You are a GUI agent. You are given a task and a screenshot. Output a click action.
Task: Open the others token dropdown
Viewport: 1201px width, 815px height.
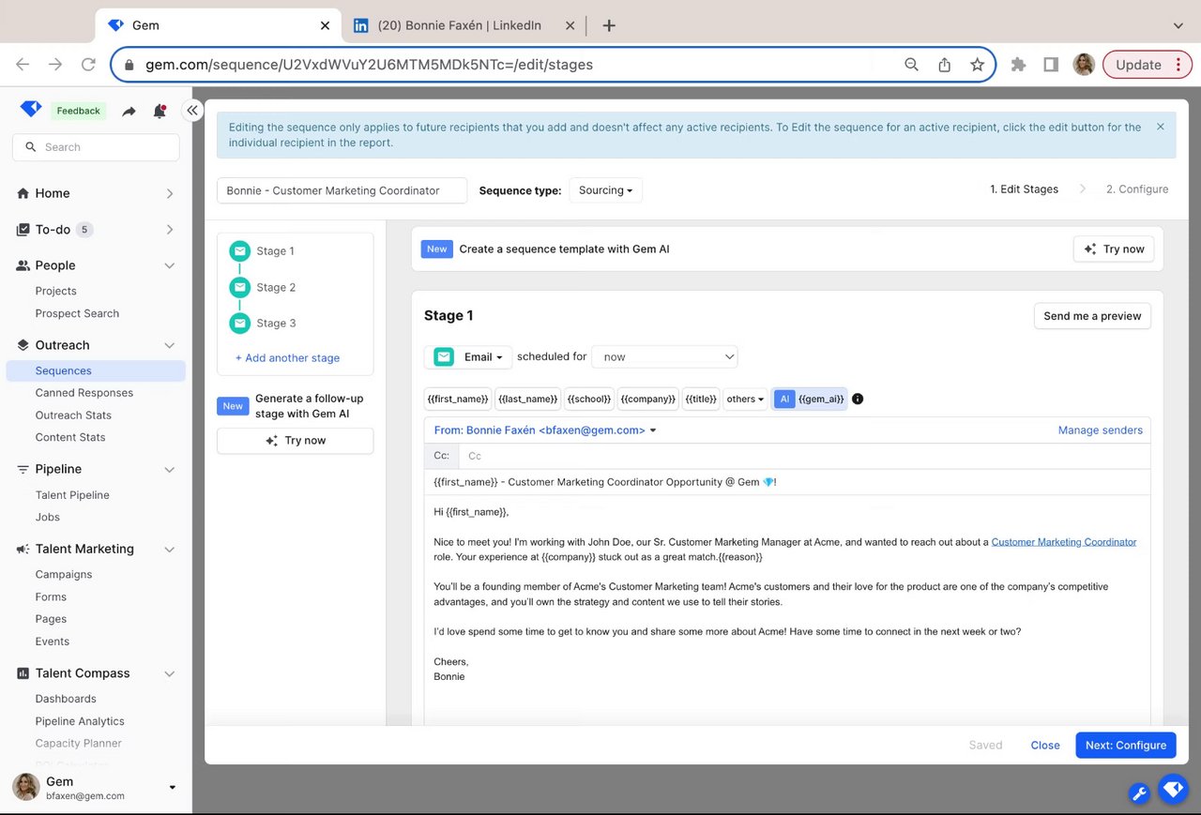745,399
